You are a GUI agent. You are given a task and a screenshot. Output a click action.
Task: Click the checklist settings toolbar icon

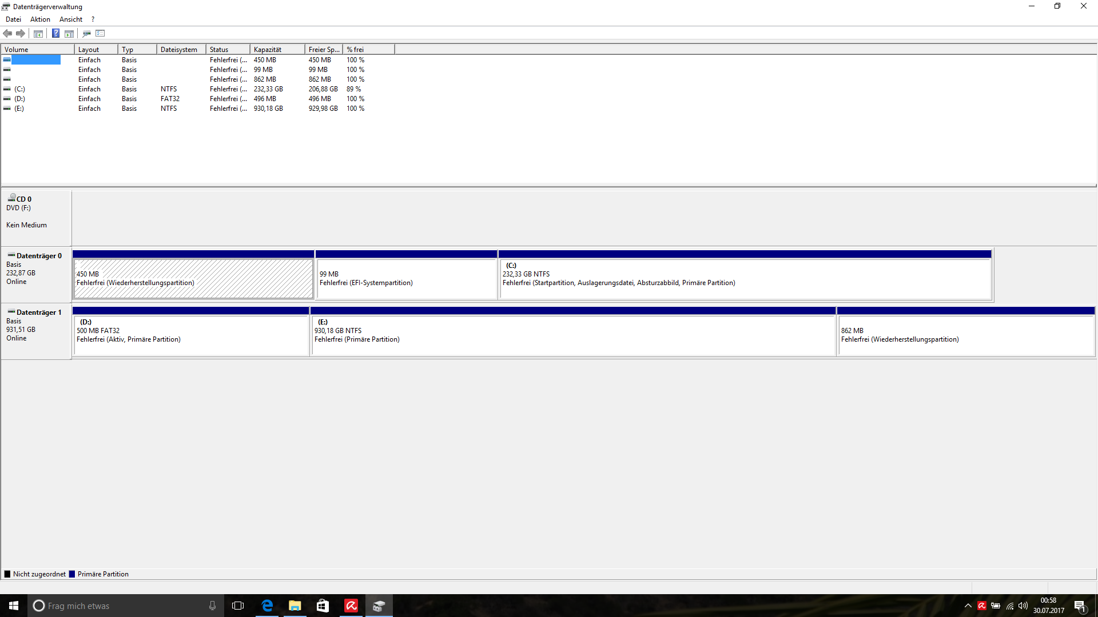(x=100, y=33)
